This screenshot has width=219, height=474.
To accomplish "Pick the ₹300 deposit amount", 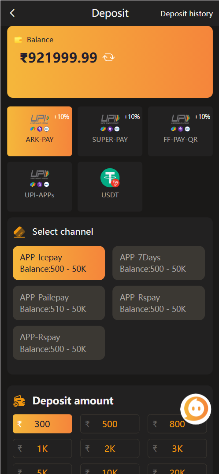I will pos(42,424).
